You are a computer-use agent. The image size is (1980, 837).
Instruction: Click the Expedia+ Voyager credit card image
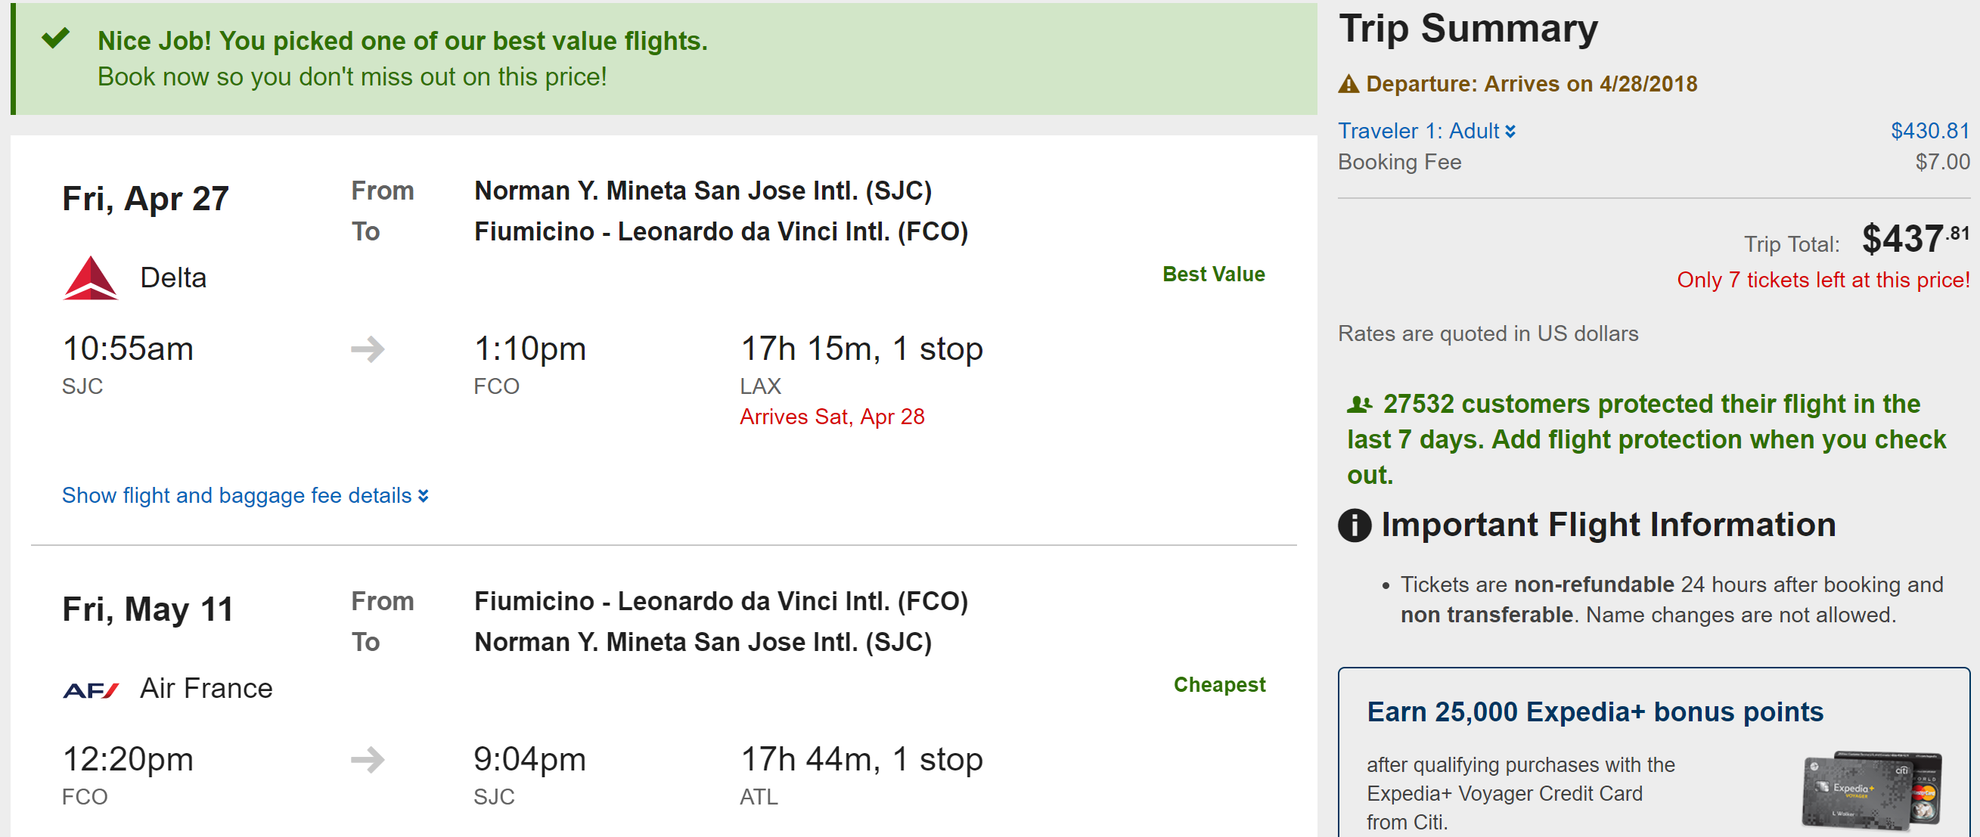pos(1872,790)
